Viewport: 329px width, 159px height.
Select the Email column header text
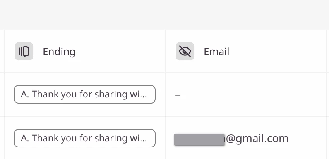click(x=216, y=52)
